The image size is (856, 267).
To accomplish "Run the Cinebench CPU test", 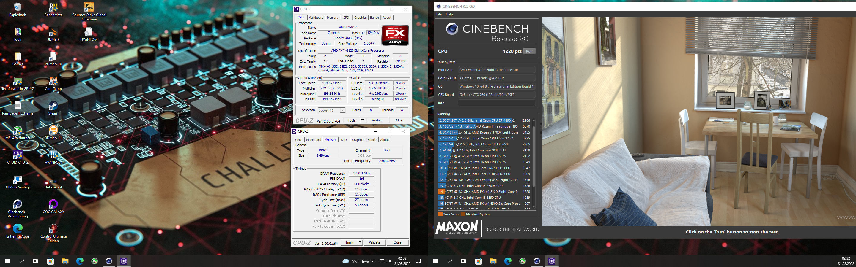I will (x=529, y=51).
